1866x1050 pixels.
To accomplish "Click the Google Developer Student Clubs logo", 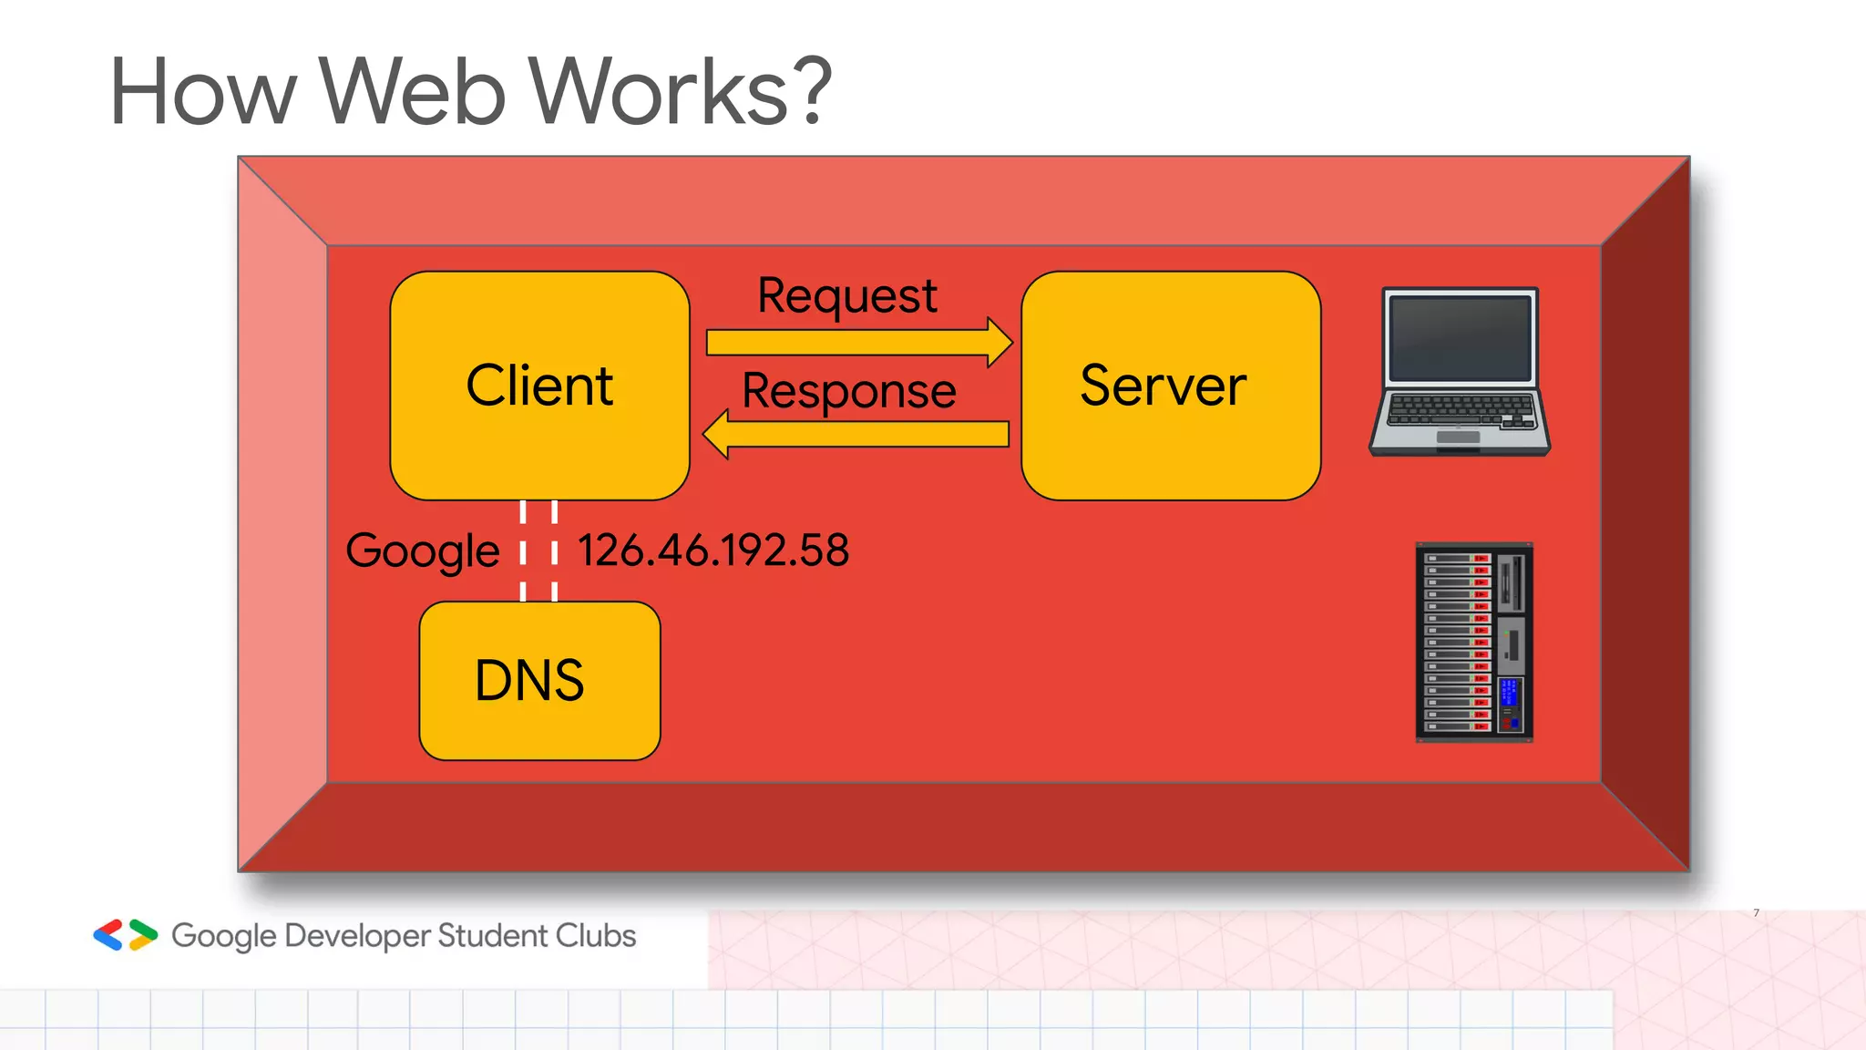I will [x=126, y=935].
